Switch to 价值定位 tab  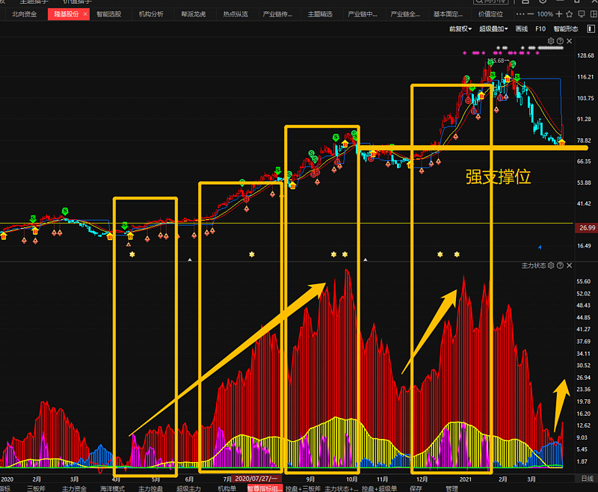coord(490,14)
